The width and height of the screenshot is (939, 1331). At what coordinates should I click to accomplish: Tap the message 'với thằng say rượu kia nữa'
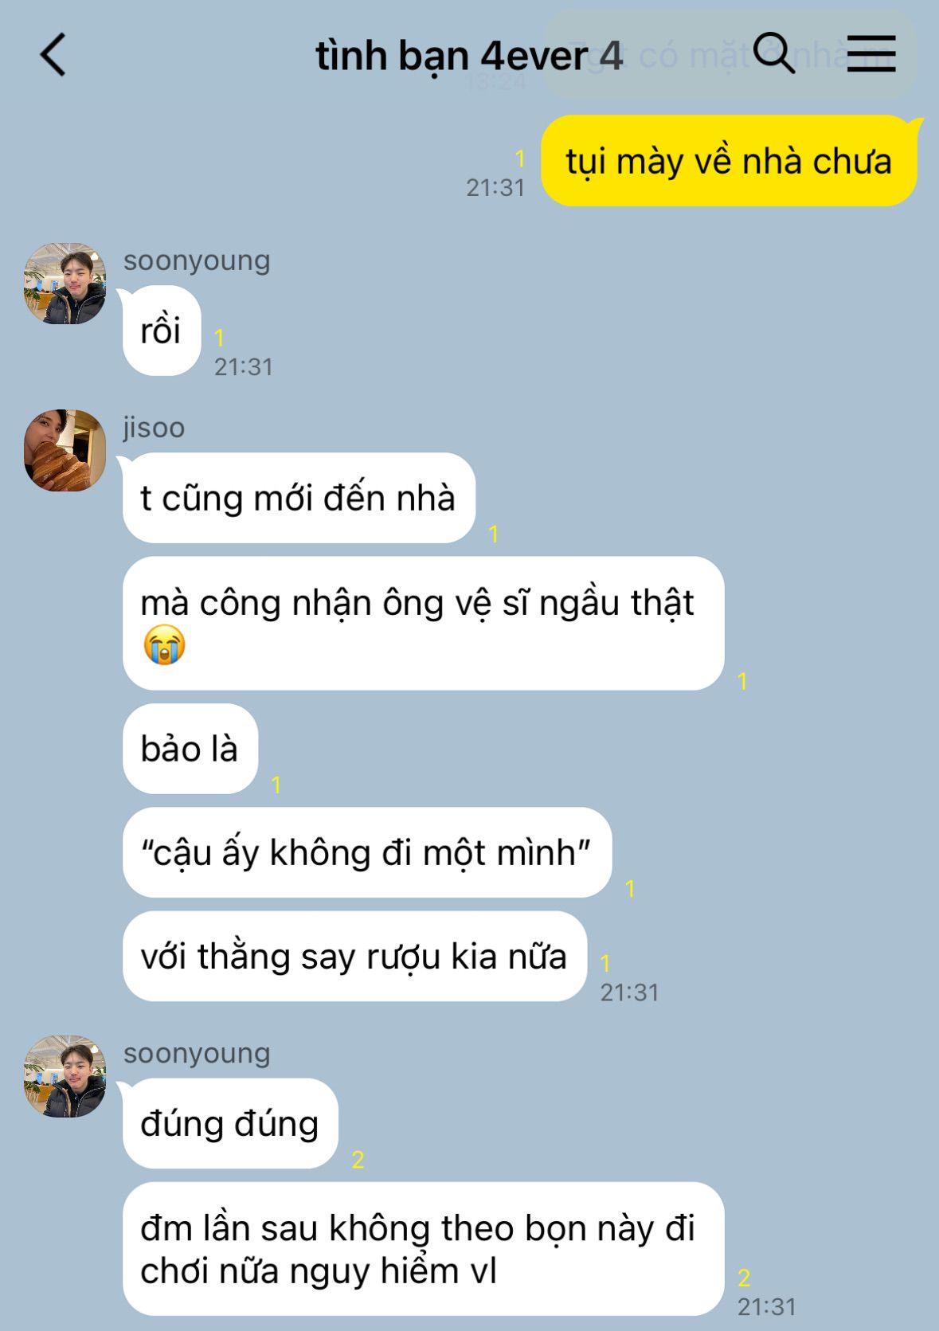354,956
